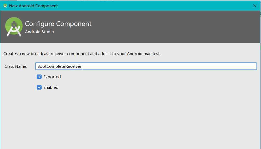This screenshot has height=149, width=261.
Task: Click the Configure Component heading
Action: pos(58,24)
